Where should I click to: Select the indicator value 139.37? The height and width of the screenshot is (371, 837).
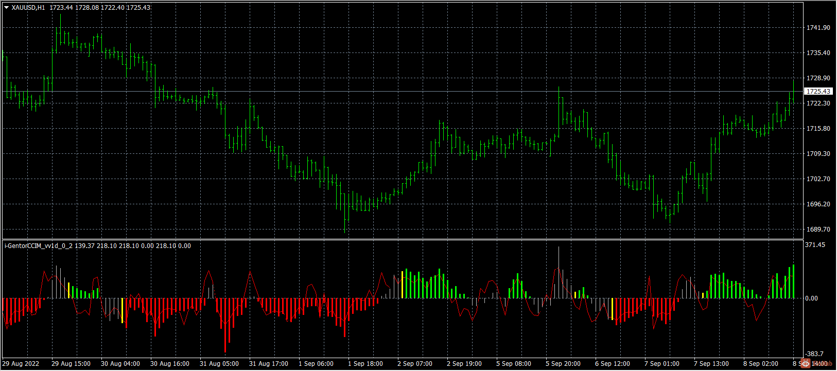tap(84, 246)
